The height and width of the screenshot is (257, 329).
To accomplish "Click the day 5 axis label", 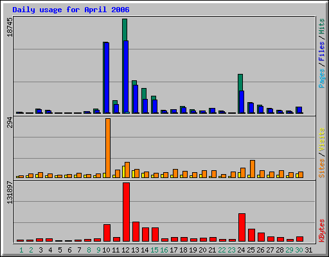I will click(x=60, y=250).
